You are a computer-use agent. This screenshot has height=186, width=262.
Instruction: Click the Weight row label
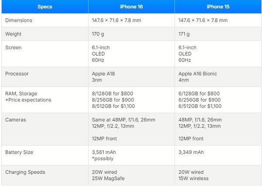[14, 34]
